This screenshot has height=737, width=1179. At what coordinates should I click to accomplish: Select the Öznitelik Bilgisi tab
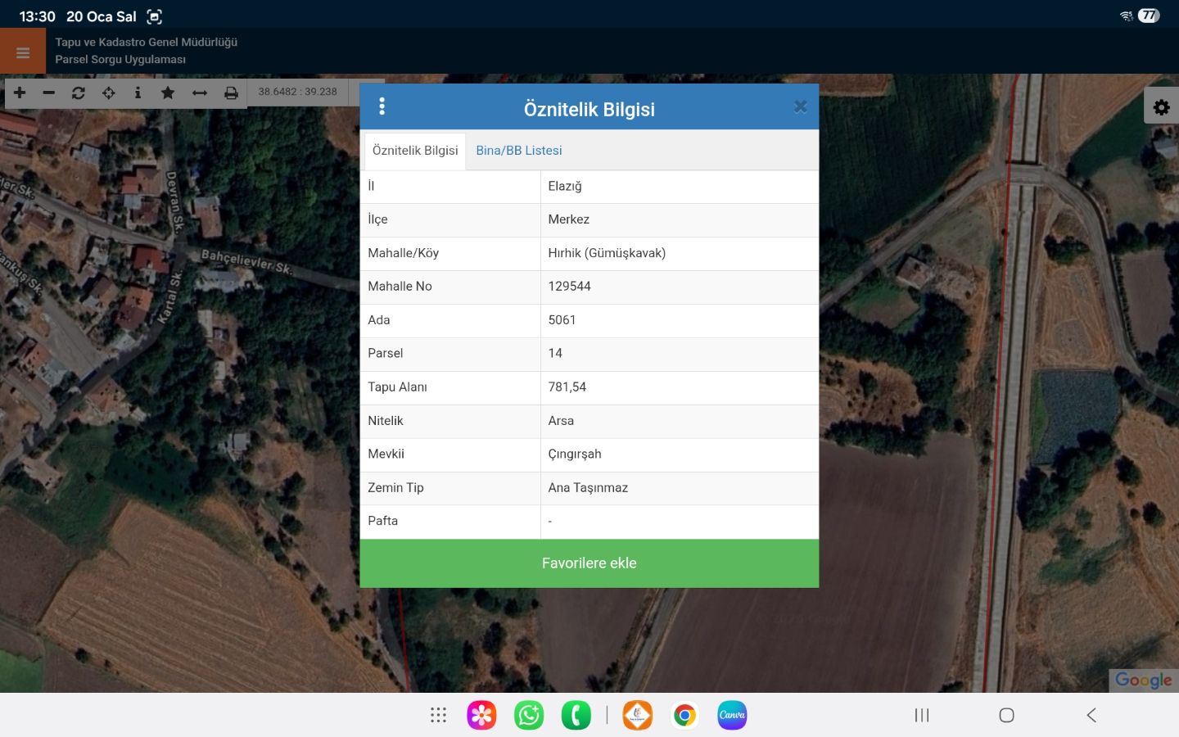415,151
